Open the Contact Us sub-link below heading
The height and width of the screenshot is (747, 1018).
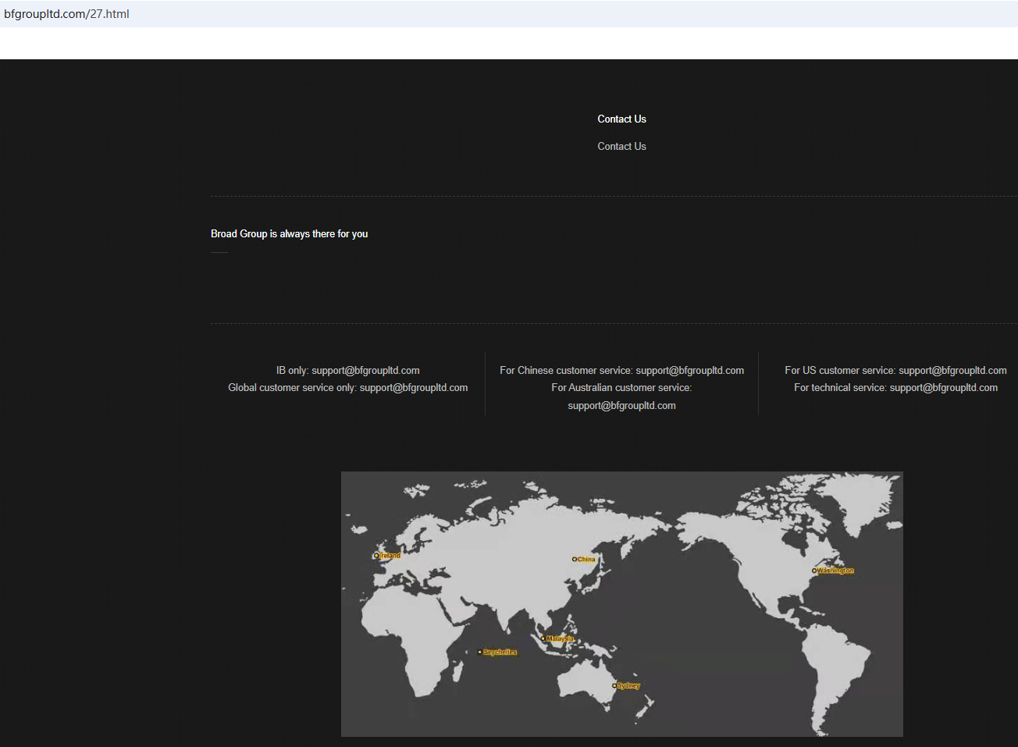(x=621, y=146)
